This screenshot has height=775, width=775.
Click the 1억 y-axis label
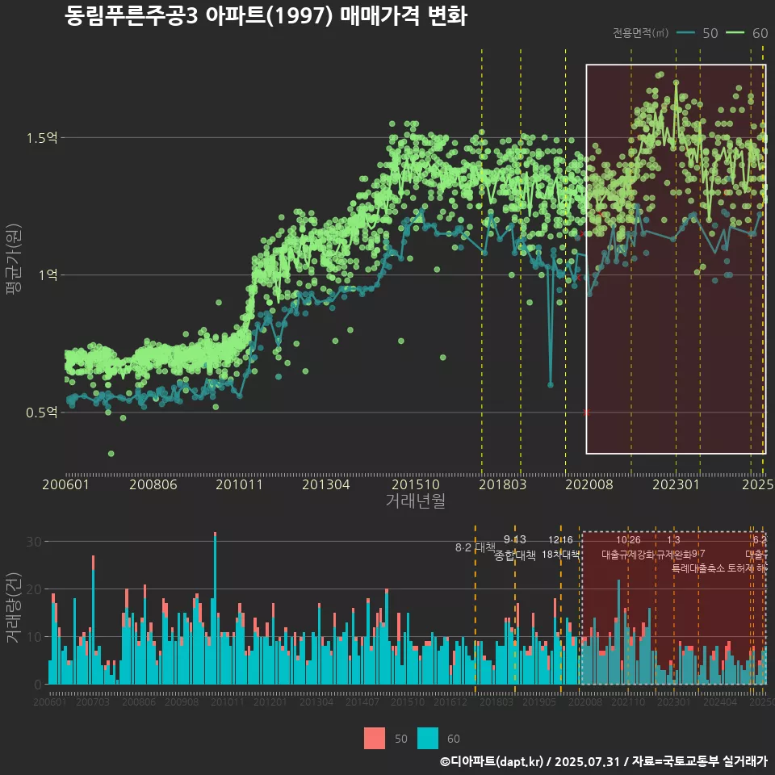[48, 274]
